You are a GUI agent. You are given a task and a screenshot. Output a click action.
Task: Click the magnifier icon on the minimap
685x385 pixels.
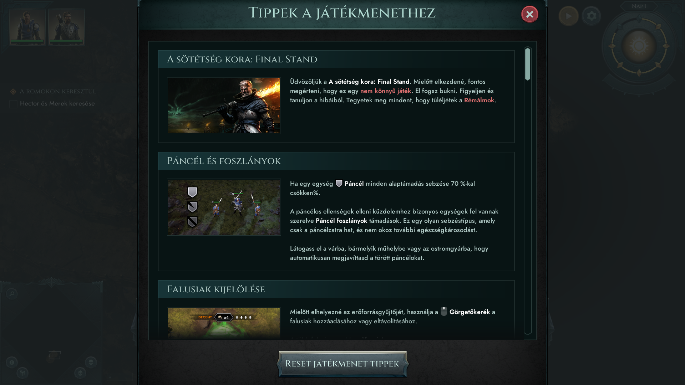click(x=12, y=294)
